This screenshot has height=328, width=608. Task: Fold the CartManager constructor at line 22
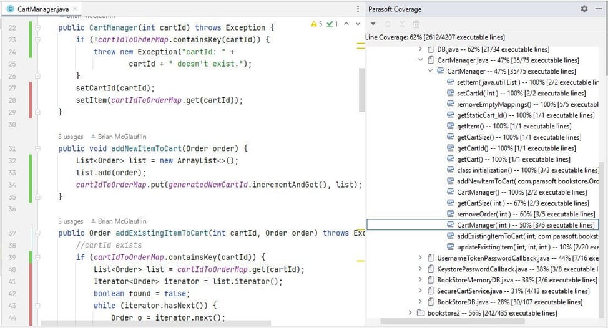point(37,27)
